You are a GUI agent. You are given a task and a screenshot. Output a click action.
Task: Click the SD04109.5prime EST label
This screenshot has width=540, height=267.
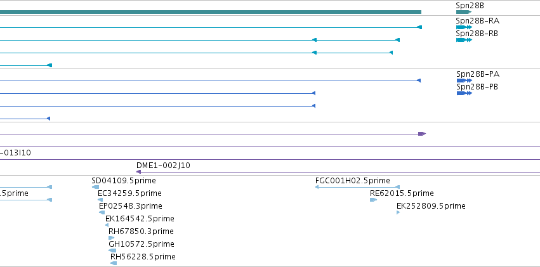(124, 181)
